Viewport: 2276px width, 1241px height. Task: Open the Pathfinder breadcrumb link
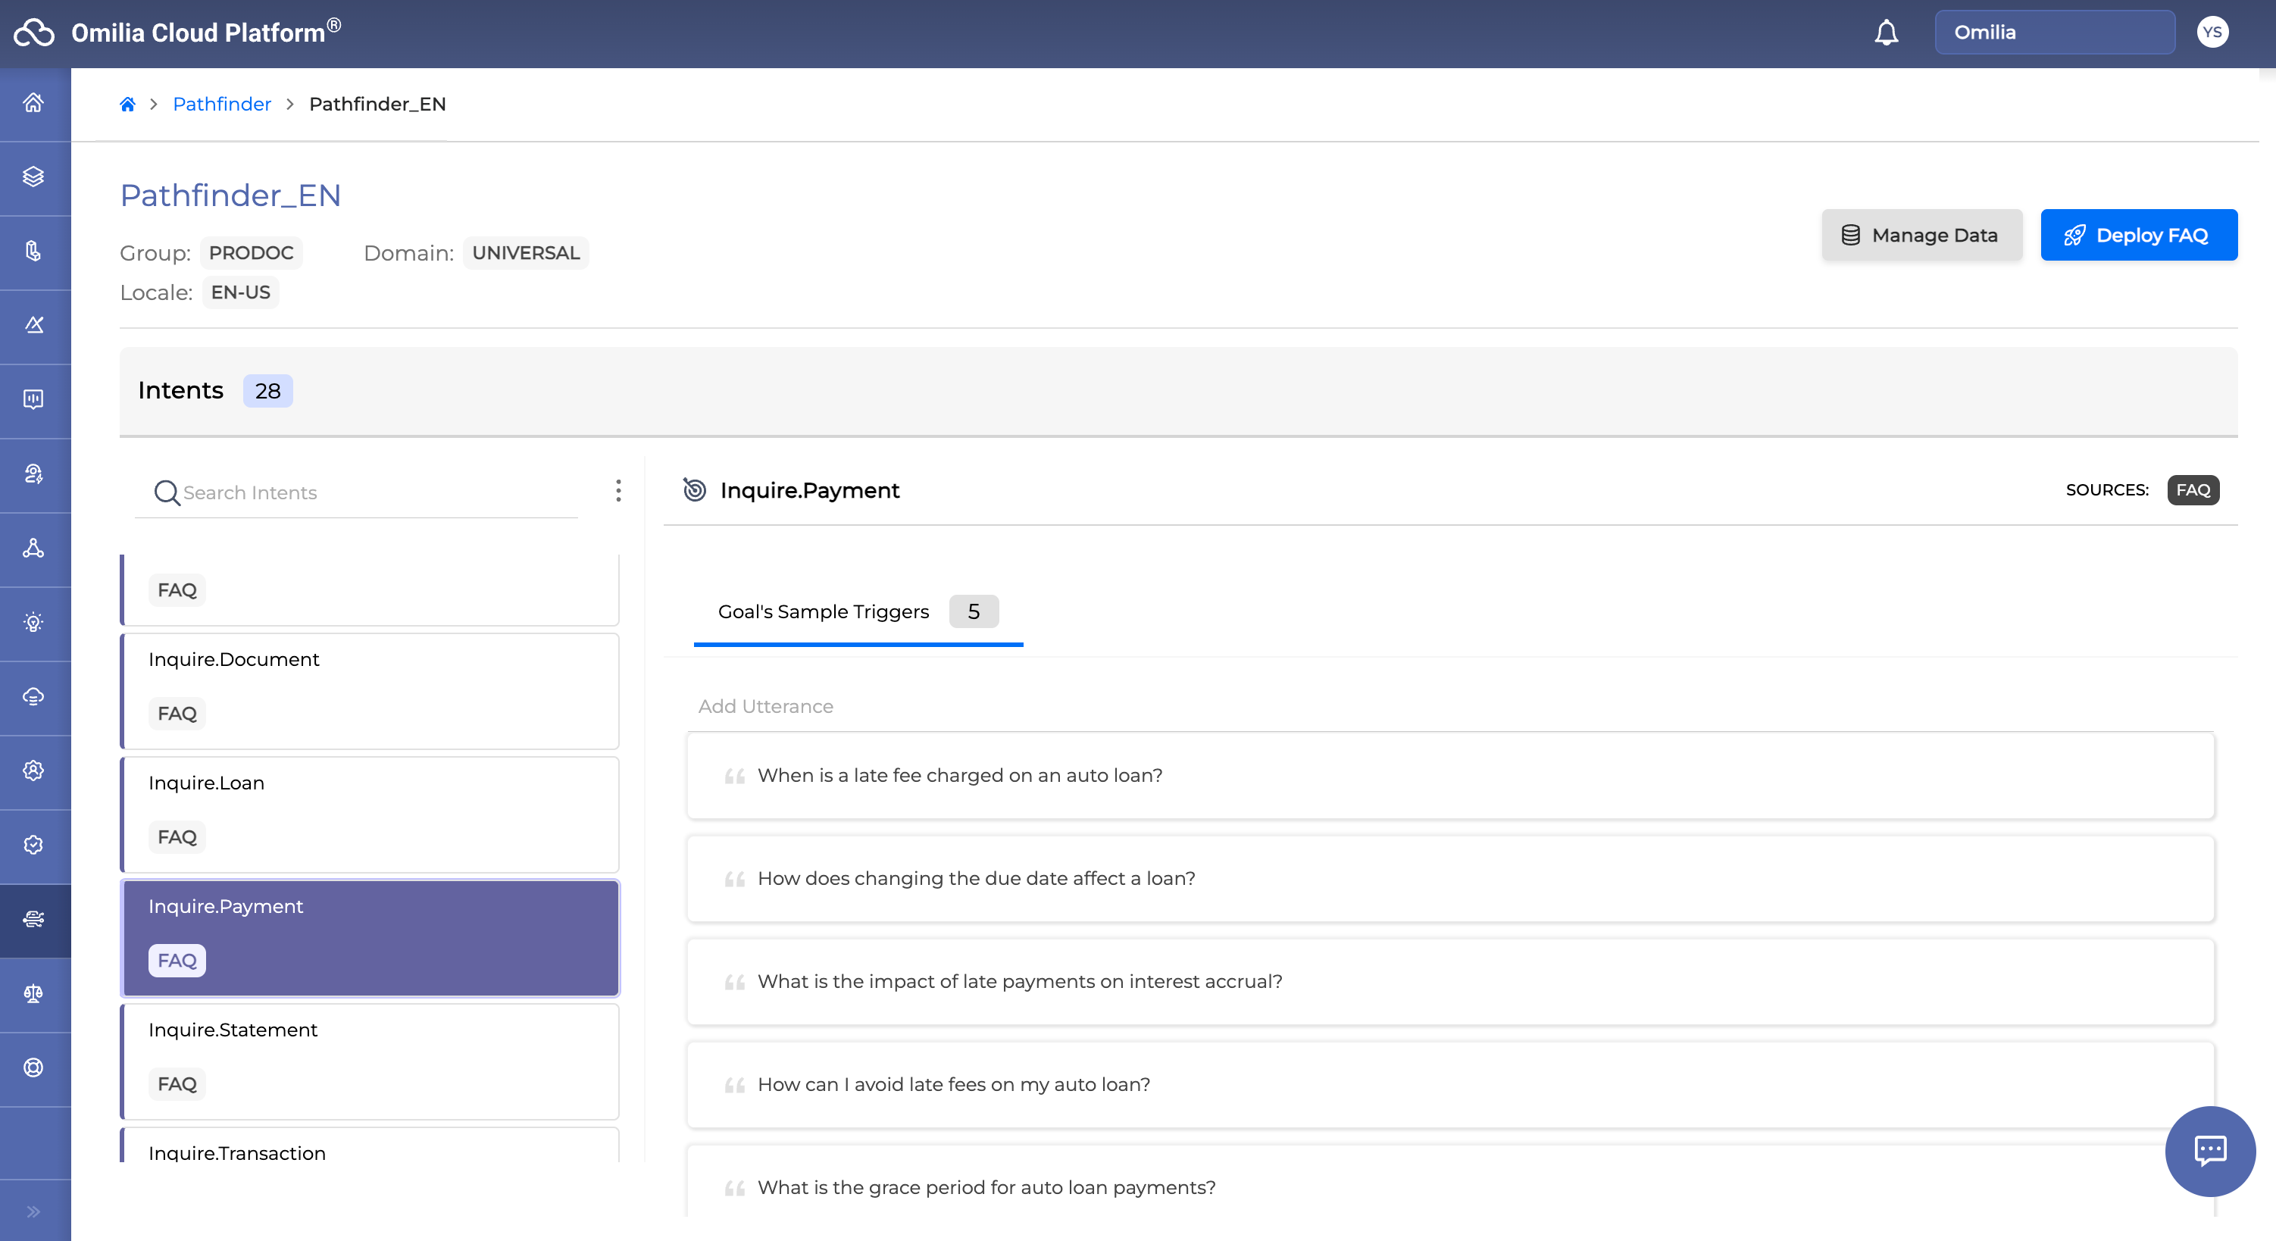pyautogui.click(x=222, y=105)
